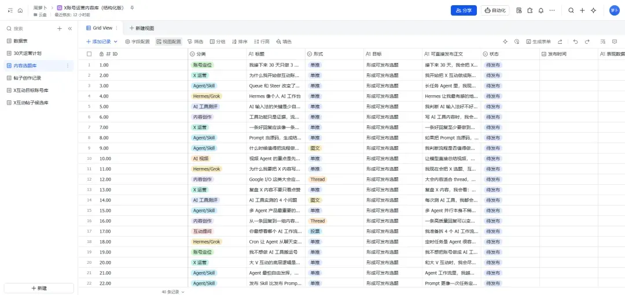Open find-records search icon in toolbar
625x295 pixels.
tap(603, 42)
